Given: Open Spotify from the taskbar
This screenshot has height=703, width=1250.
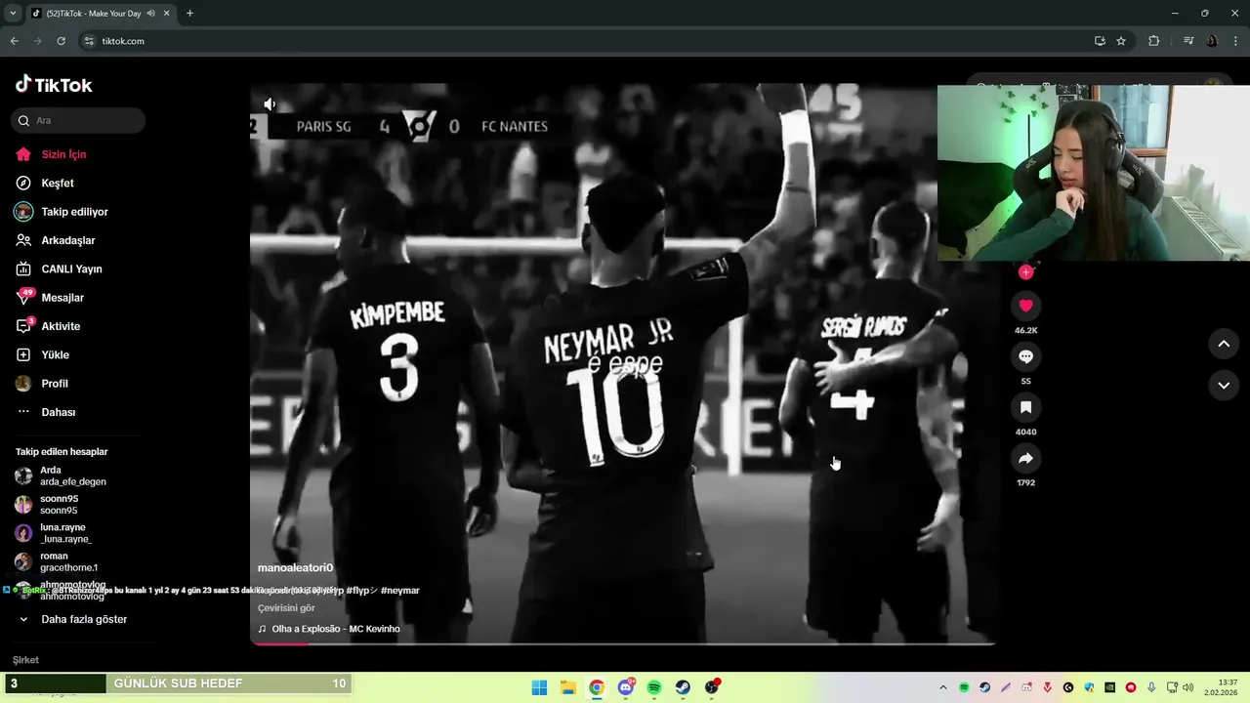Looking at the screenshot, I should click(x=654, y=687).
